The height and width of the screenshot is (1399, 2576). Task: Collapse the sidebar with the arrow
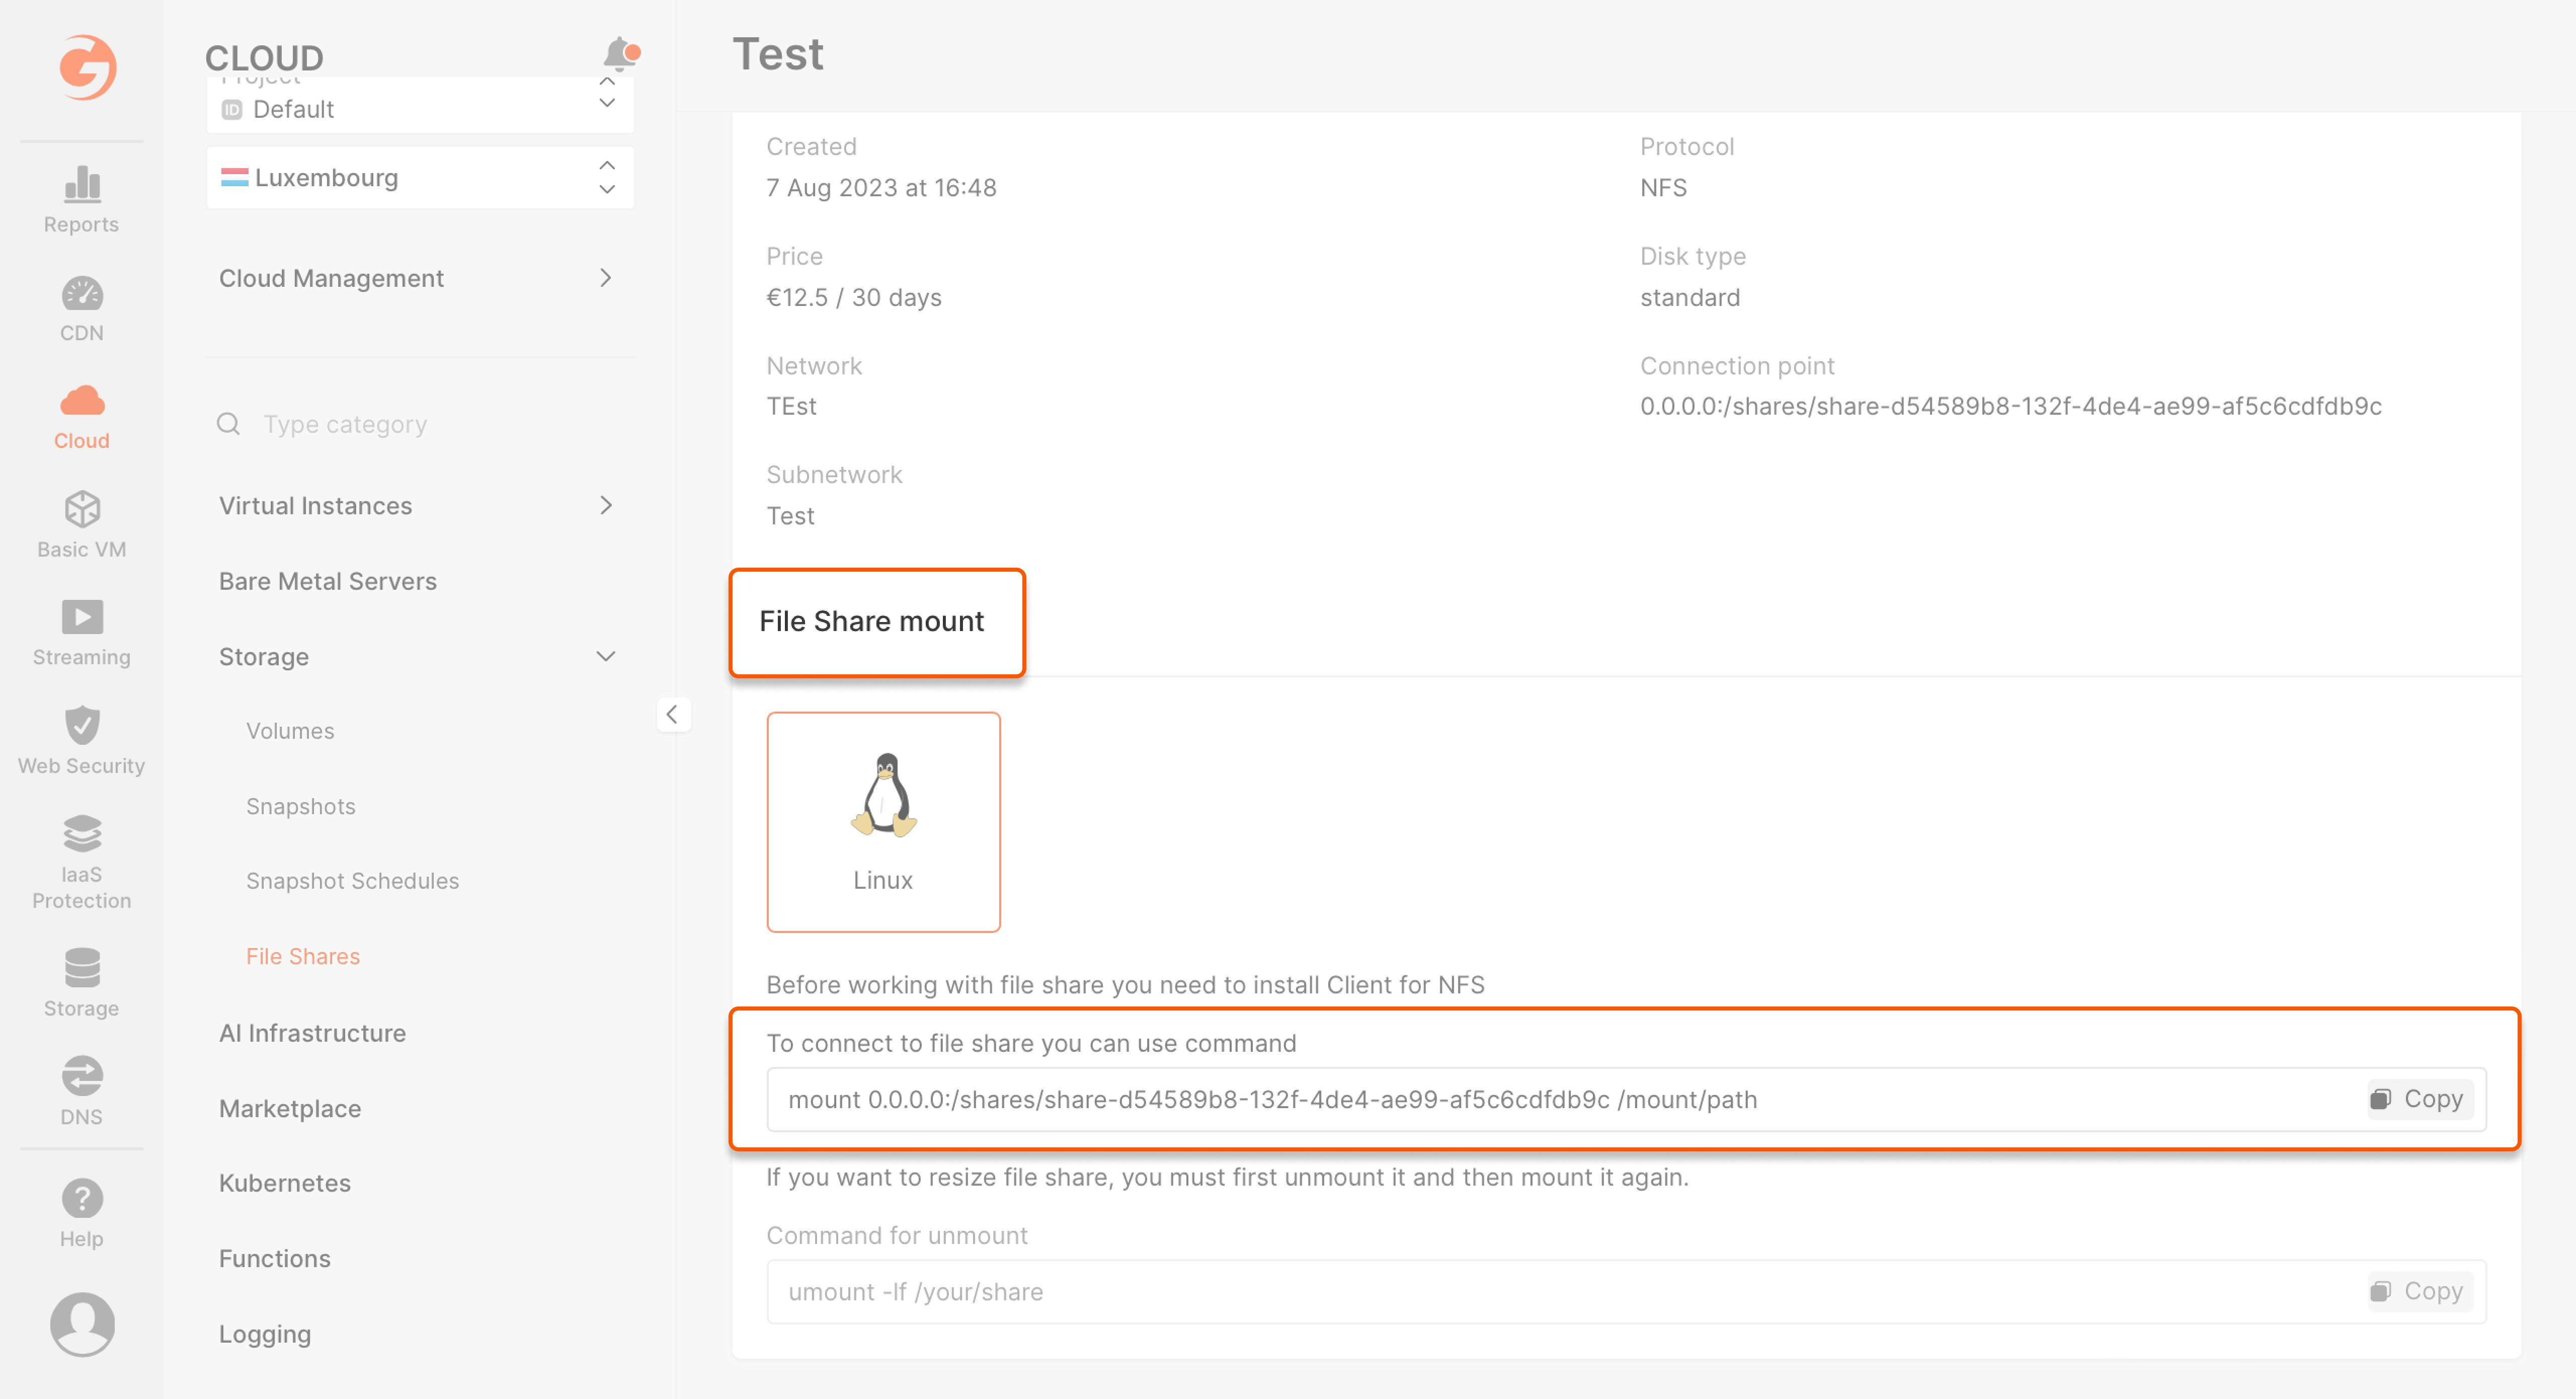pyautogui.click(x=672, y=714)
